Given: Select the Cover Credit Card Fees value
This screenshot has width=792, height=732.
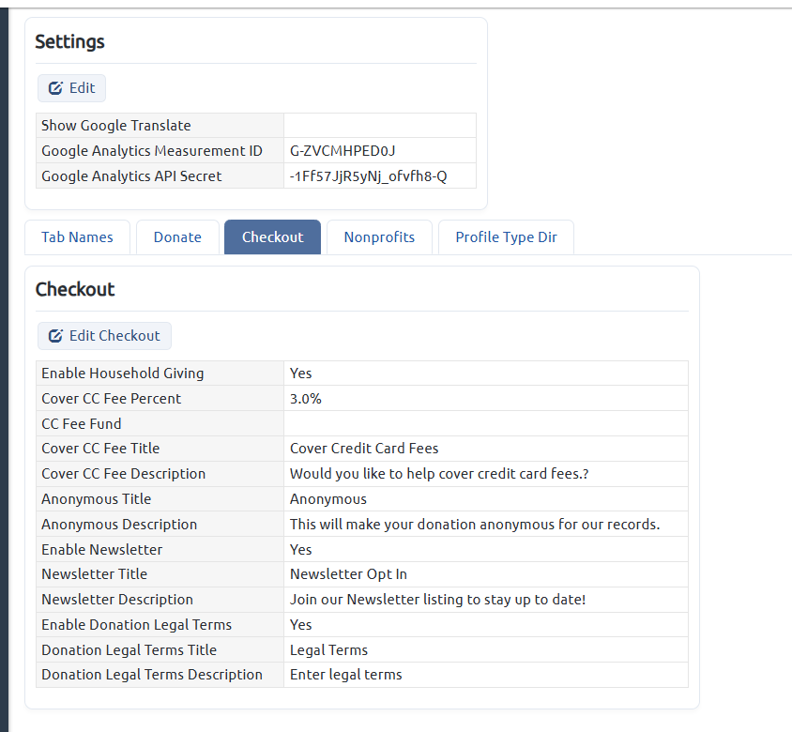Looking at the screenshot, I should [x=364, y=448].
